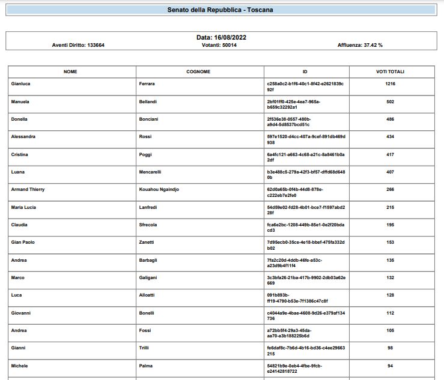
Task: Select the surname Zanetti cell
Action: [147, 242]
